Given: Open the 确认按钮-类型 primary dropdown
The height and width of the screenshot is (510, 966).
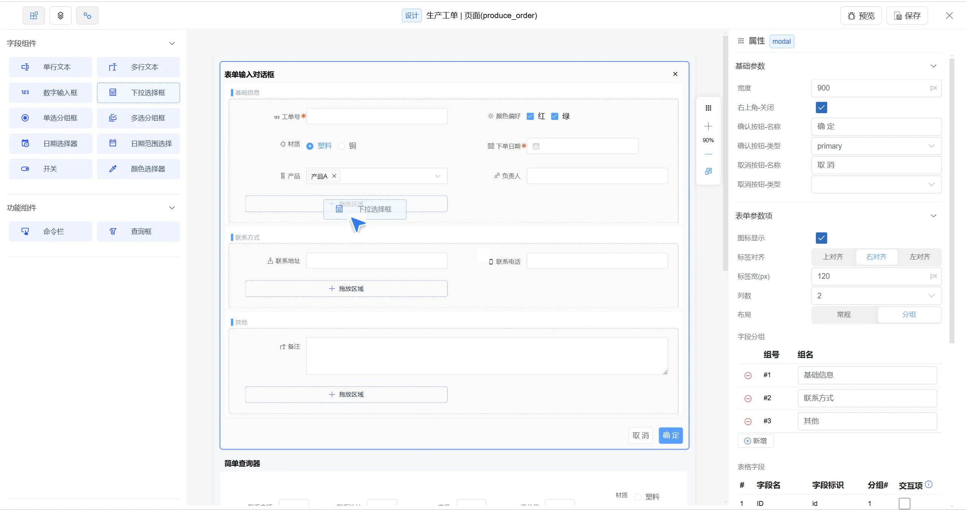Looking at the screenshot, I should (876, 146).
